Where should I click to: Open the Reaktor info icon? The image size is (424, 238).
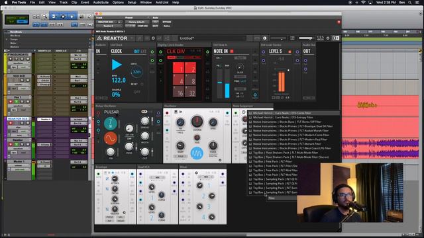click(265, 38)
